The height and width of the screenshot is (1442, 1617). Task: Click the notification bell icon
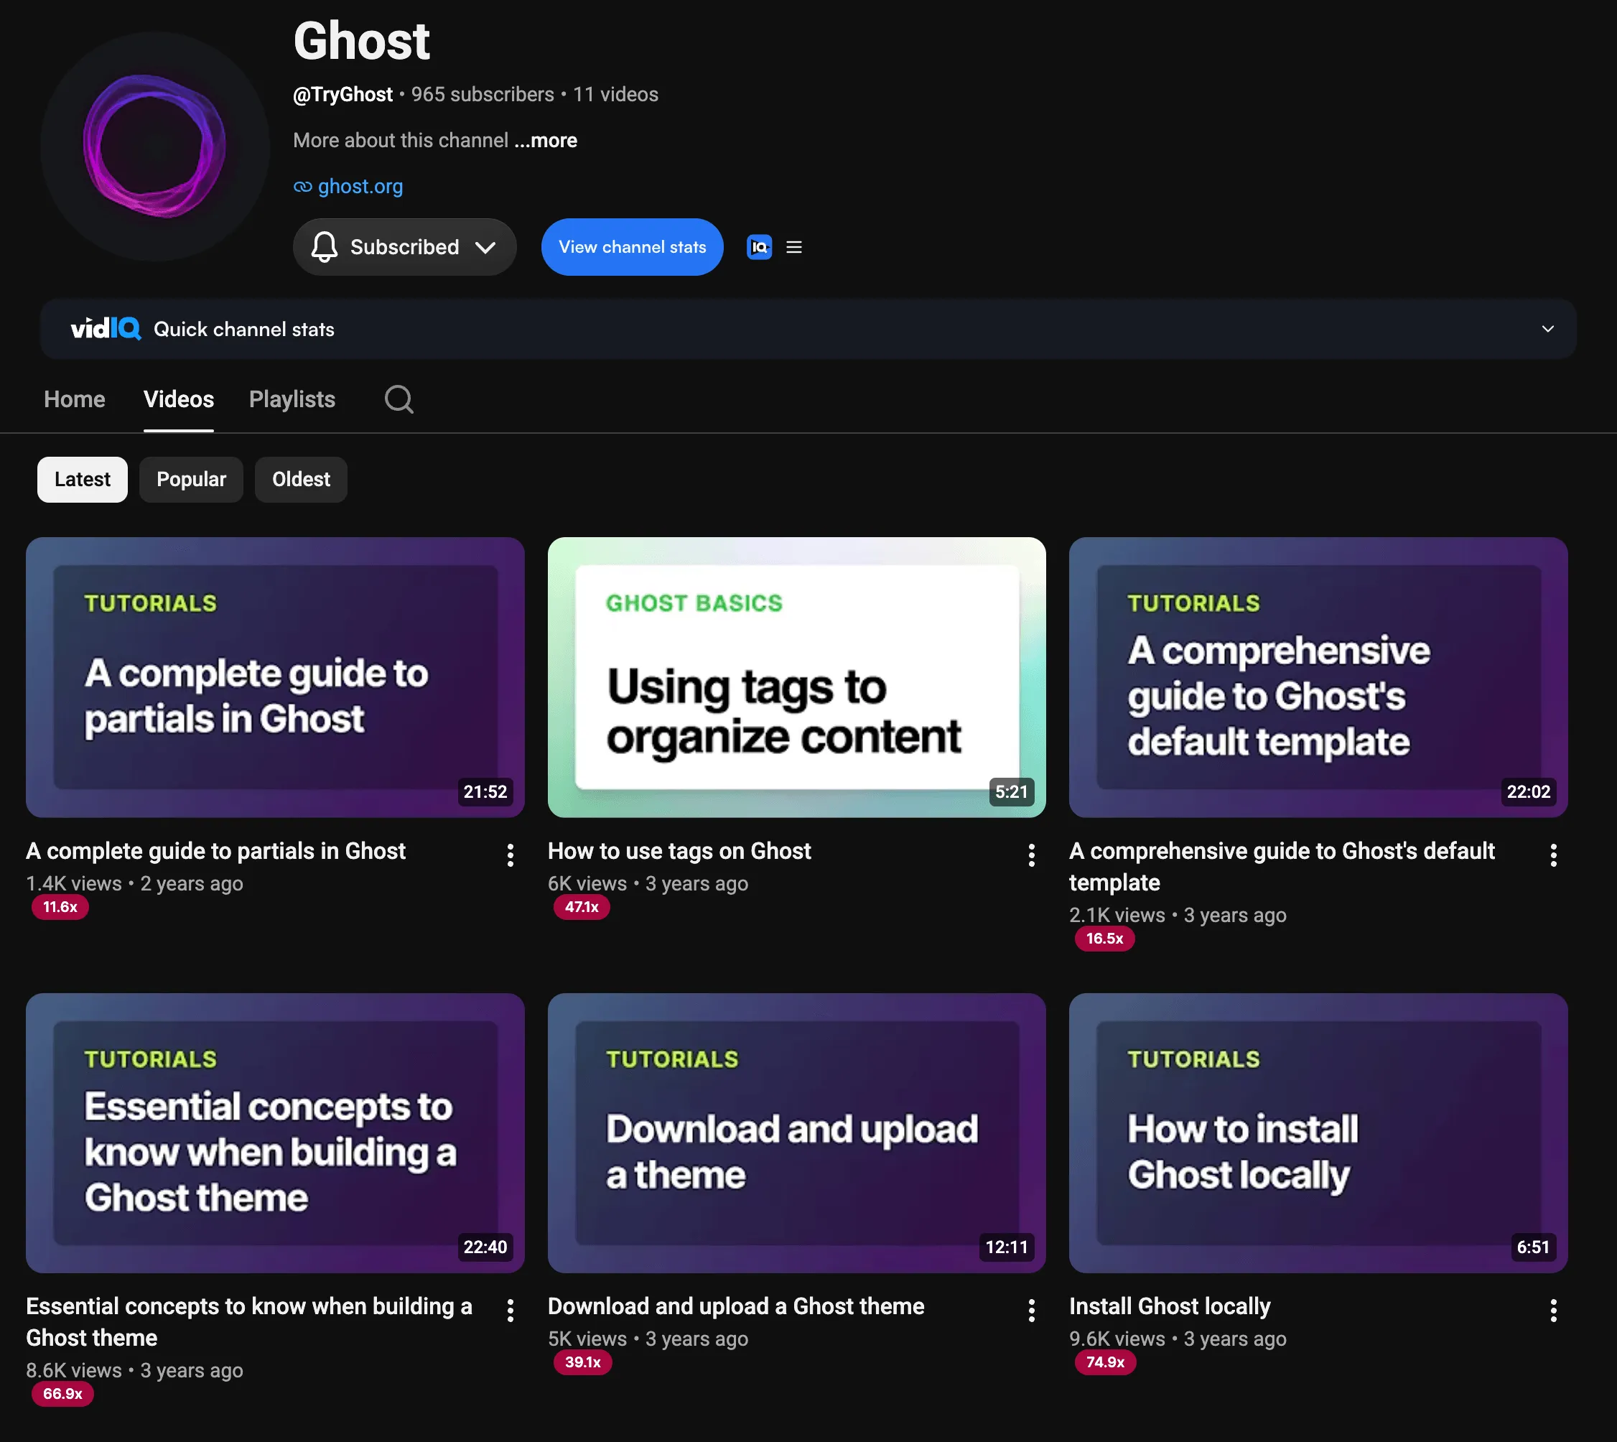point(324,247)
